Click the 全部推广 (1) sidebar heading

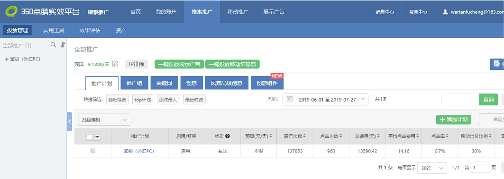click(x=17, y=45)
